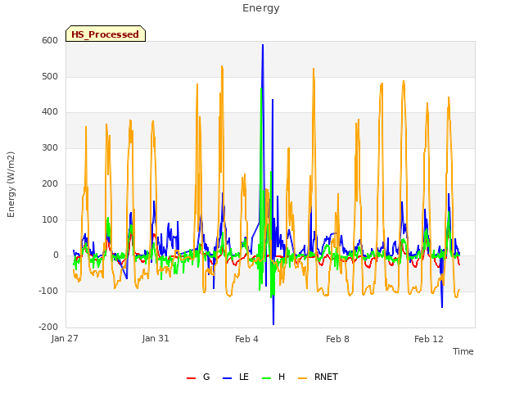Click the Feb 12 x-axis label
Screen dimensions: 524x393
429,339
